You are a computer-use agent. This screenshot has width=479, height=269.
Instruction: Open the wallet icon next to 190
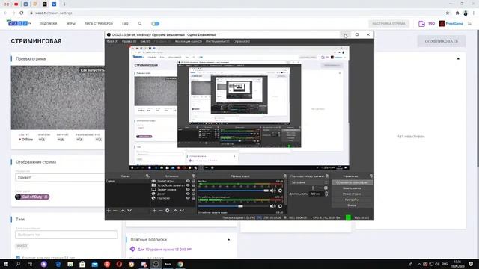[421, 23]
